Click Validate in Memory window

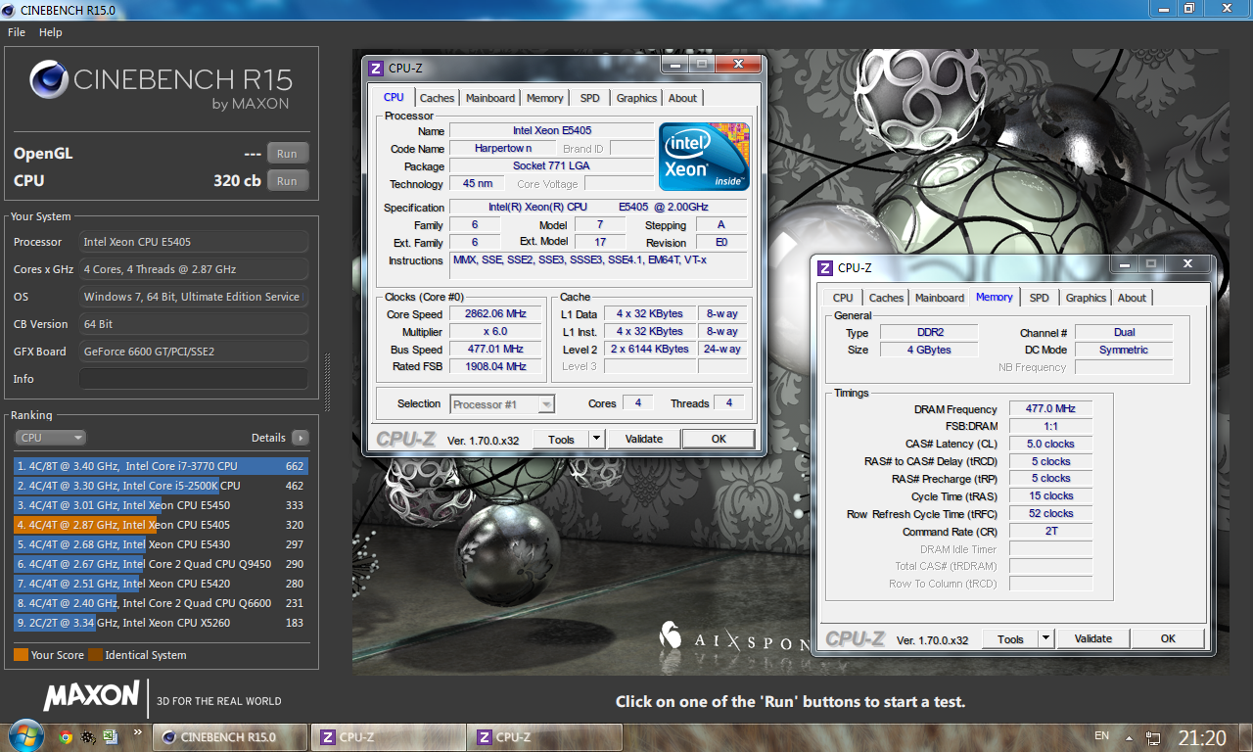(x=1093, y=638)
